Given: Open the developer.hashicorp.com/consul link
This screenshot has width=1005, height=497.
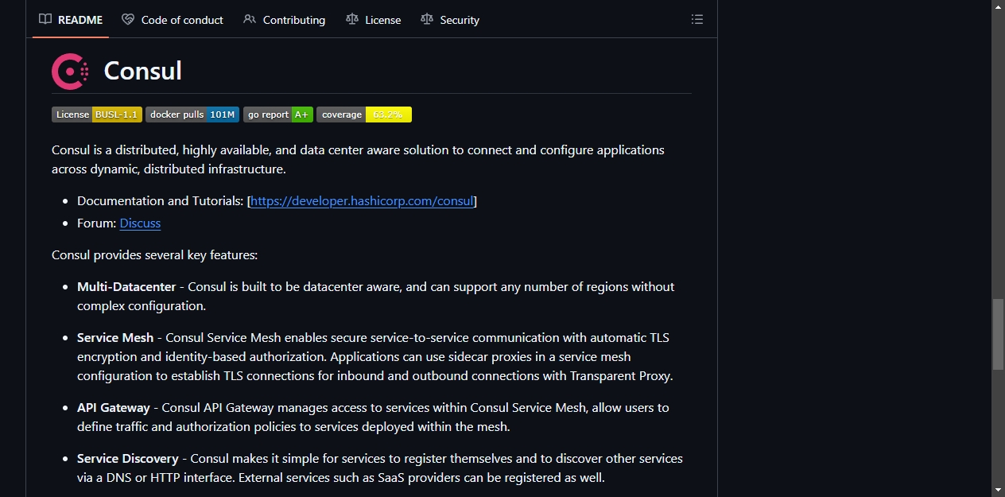Looking at the screenshot, I should click(362, 201).
